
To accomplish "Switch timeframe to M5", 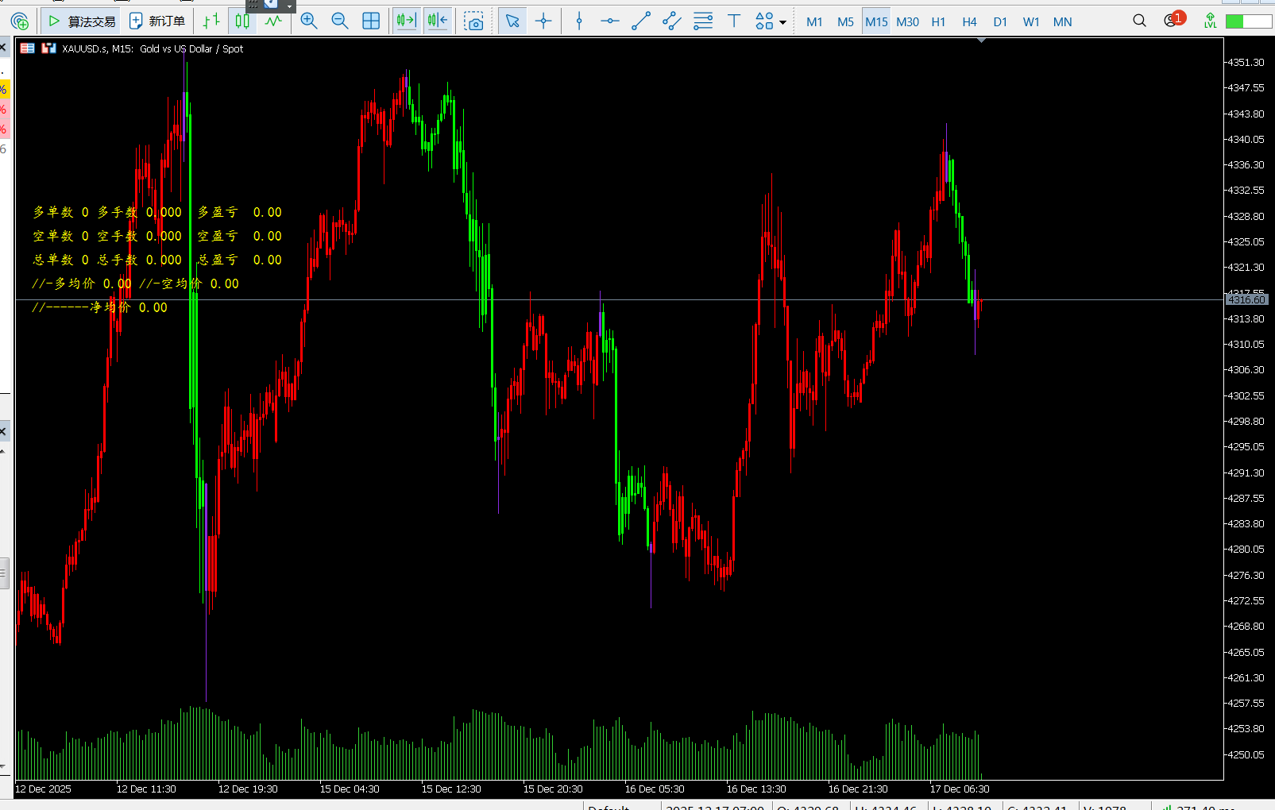I will [845, 22].
